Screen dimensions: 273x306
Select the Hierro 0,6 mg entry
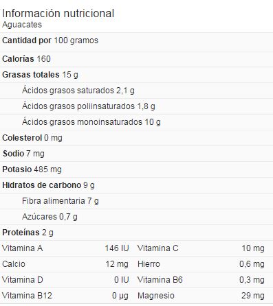pyautogui.click(x=201, y=264)
